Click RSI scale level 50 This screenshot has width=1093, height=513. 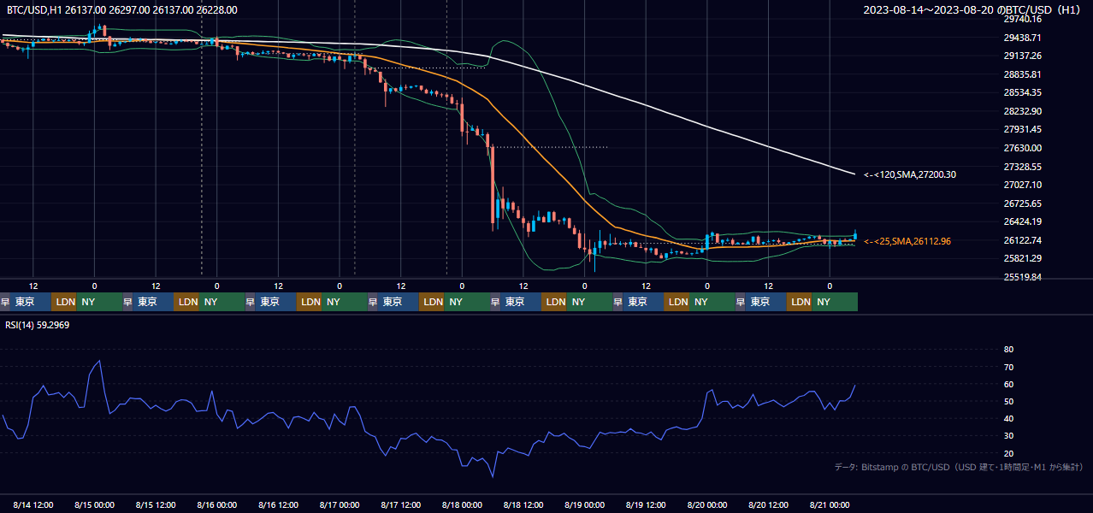click(1008, 401)
